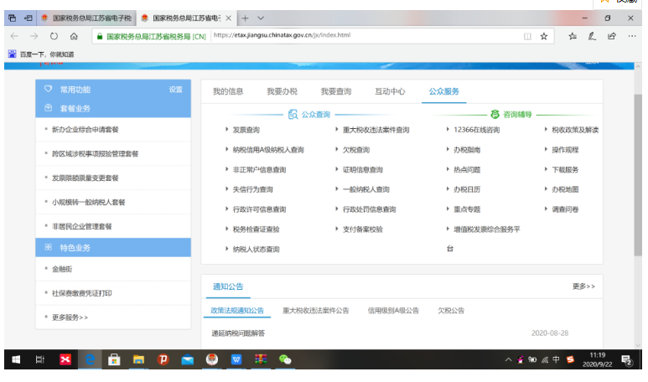The image size is (648, 382).
Task: Click the browser back arrow
Action: tap(14, 36)
